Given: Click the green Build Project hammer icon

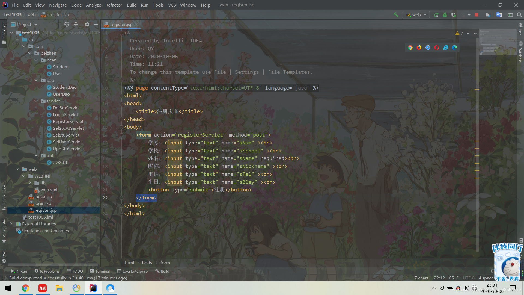Looking at the screenshot, I should click(395, 15).
